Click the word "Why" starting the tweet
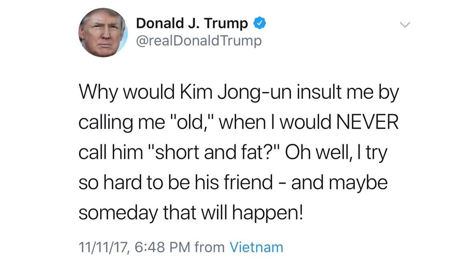This screenshot has height=262, width=467. pos(97,93)
